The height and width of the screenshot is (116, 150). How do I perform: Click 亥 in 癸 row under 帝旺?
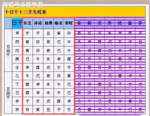pos(69,110)
